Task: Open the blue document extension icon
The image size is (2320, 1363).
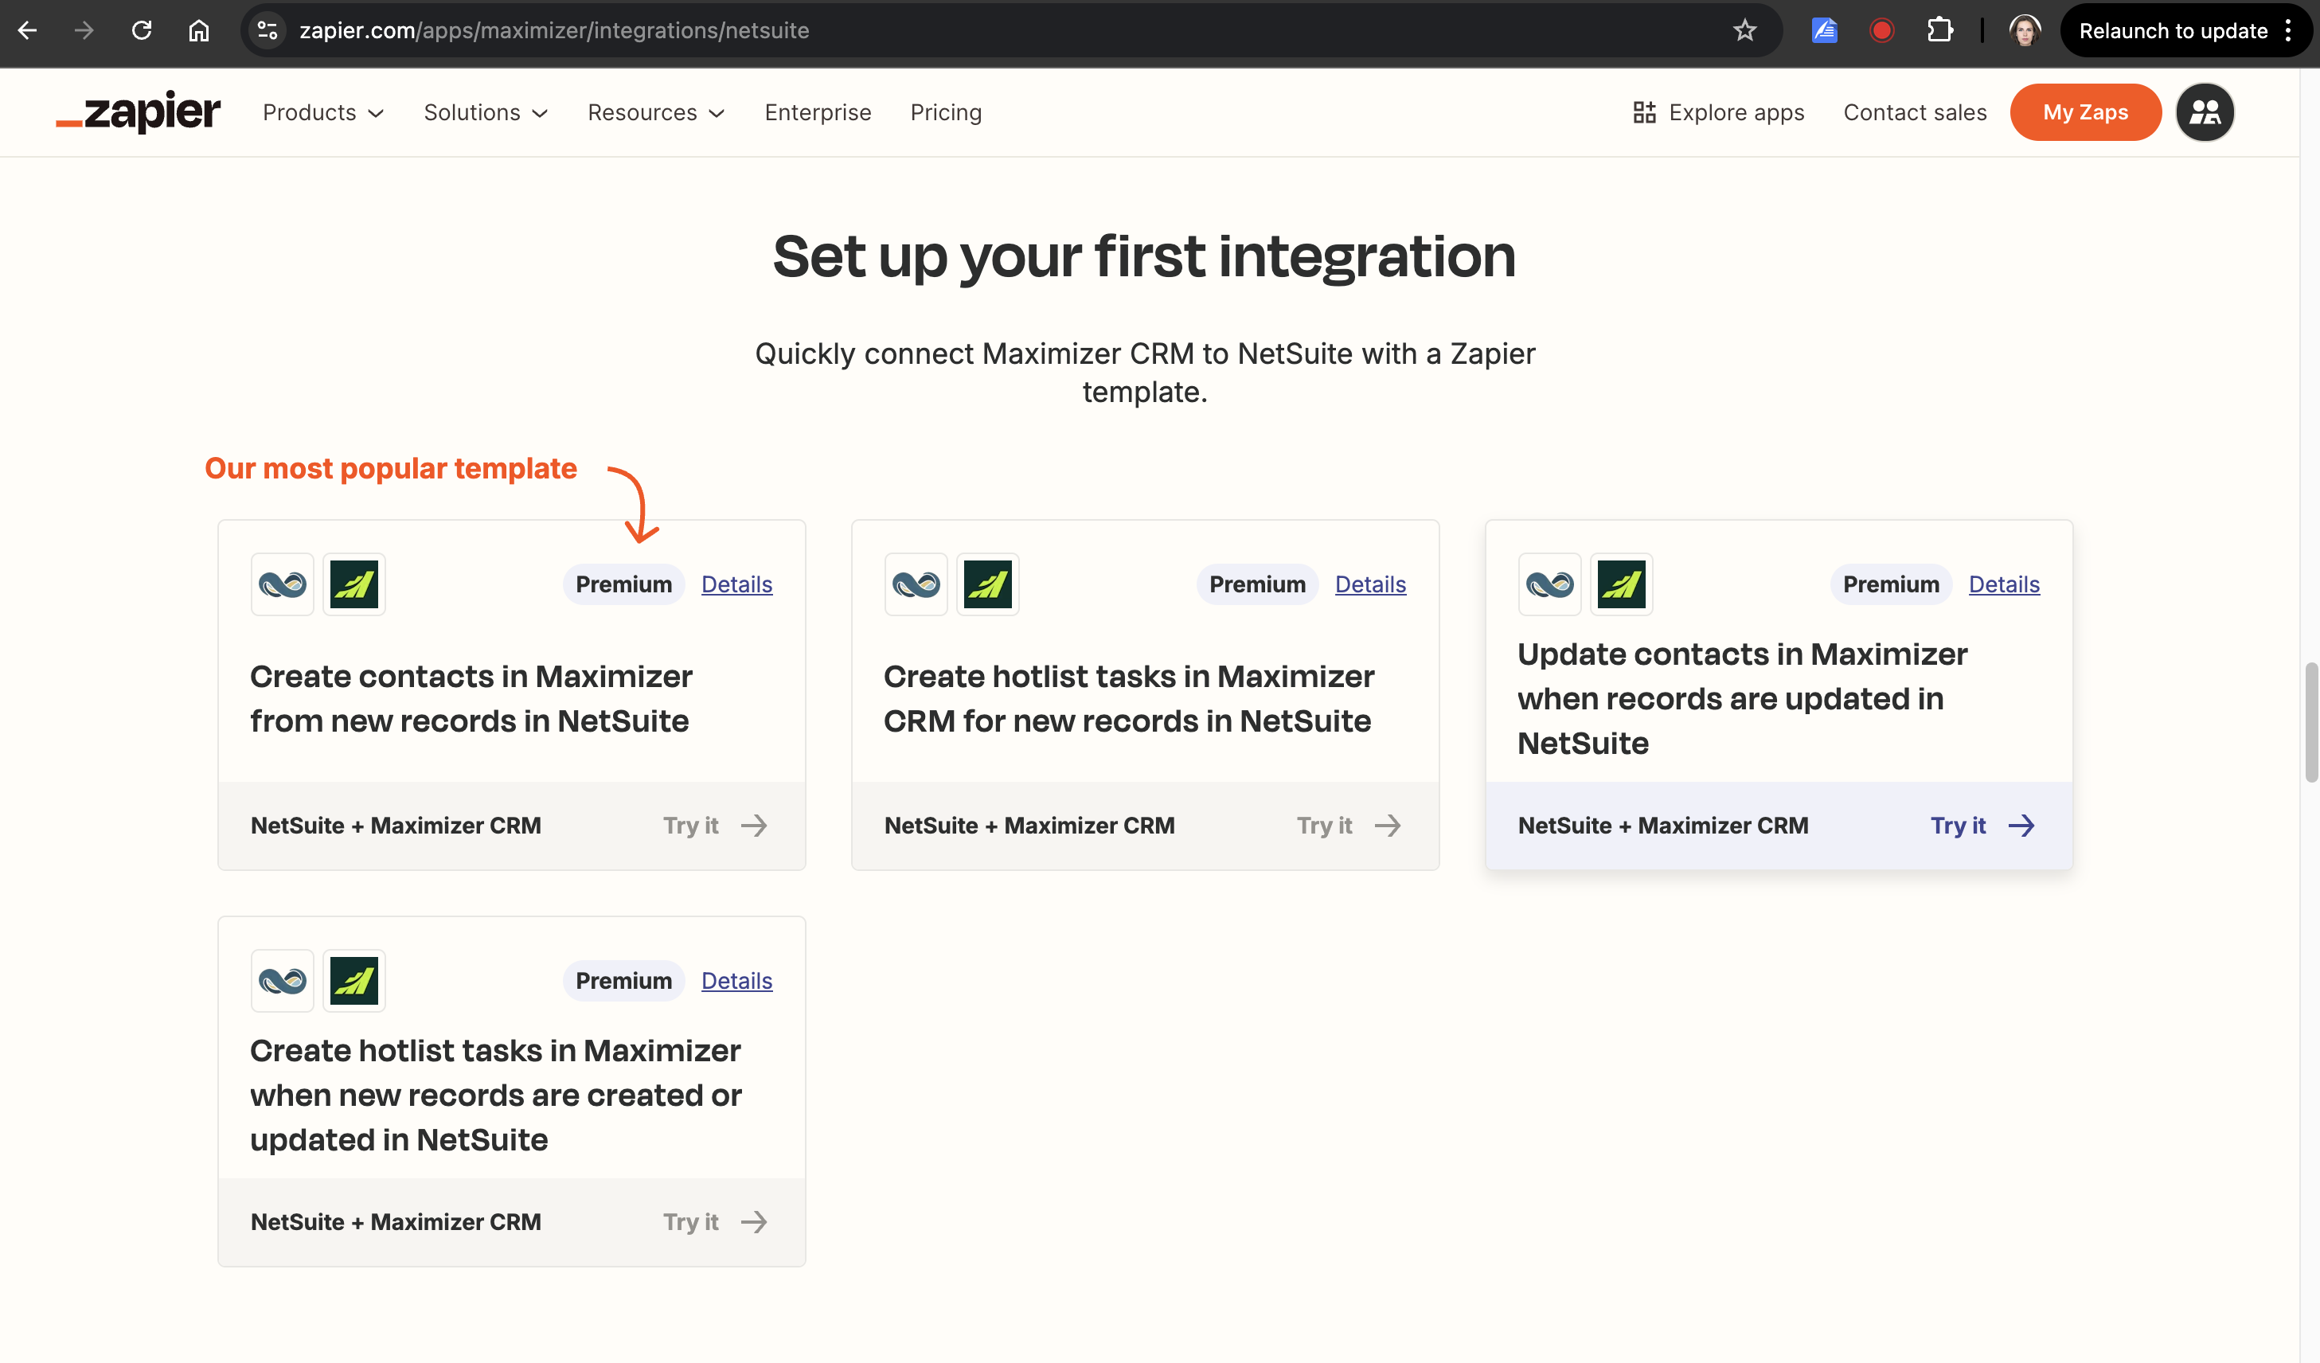Action: click(1824, 30)
